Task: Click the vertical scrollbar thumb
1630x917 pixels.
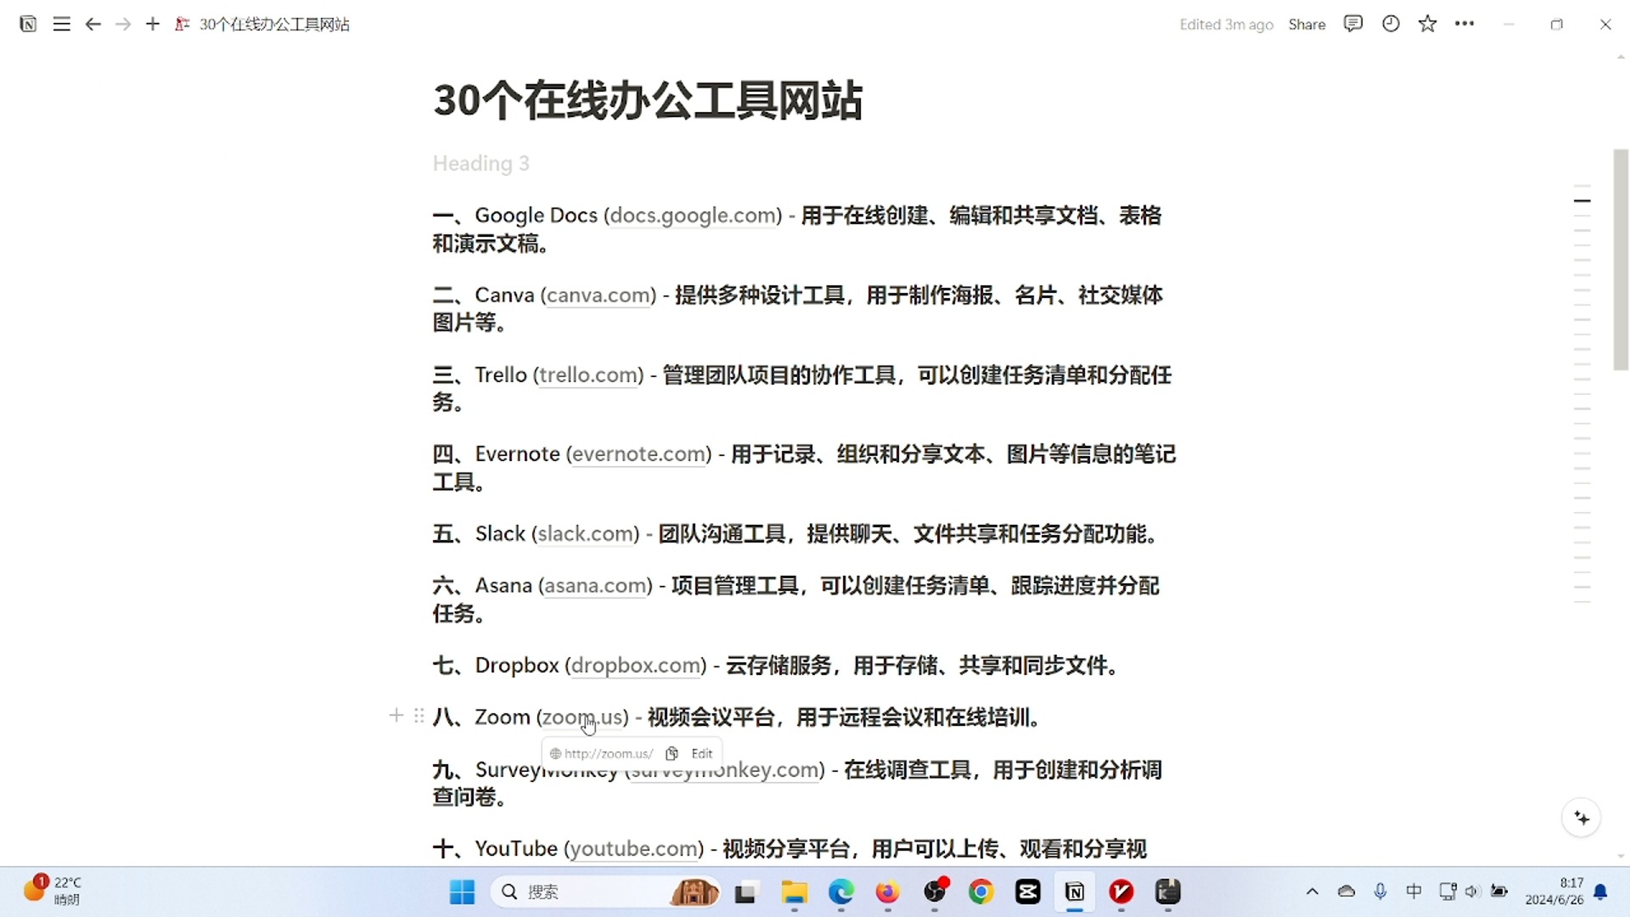Action: pyautogui.click(x=1621, y=259)
